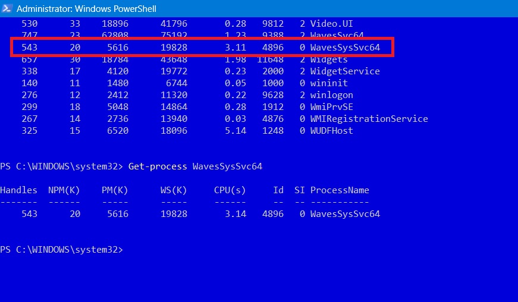Viewport: 518px width, 302px height.
Task: Select the Video.UI process name
Action: click(331, 24)
